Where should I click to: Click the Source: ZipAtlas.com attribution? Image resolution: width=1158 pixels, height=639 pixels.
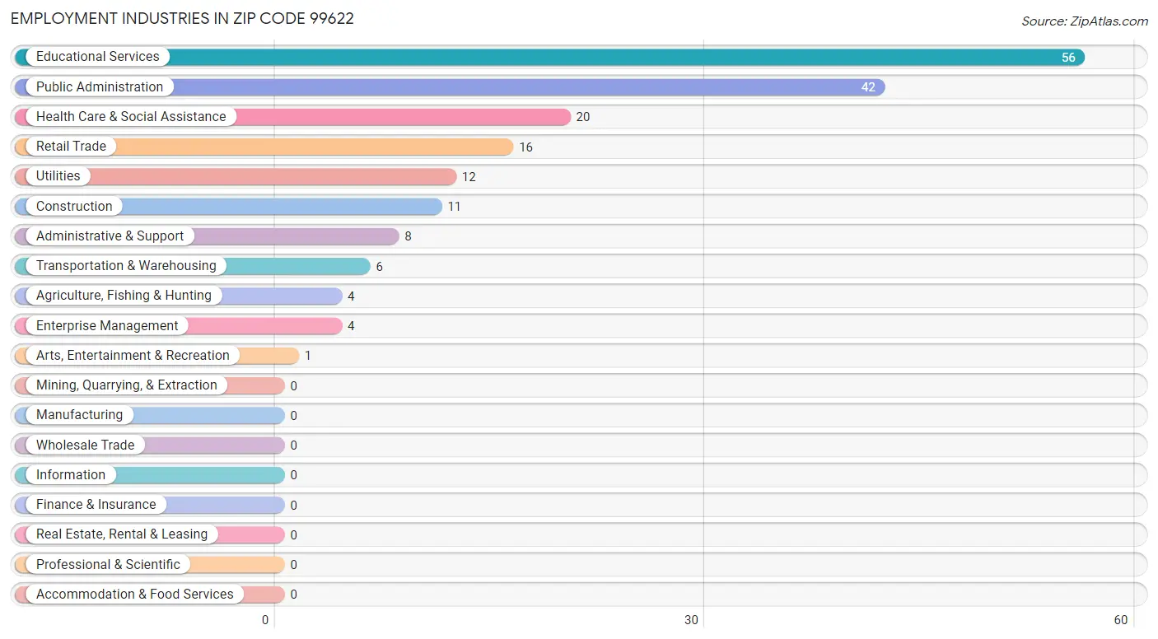1085,21
